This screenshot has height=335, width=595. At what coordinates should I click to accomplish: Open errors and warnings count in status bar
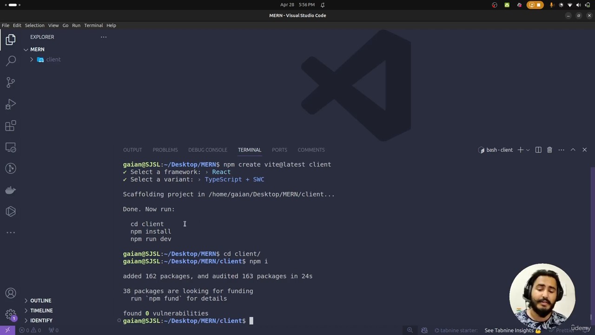(x=30, y=330)
